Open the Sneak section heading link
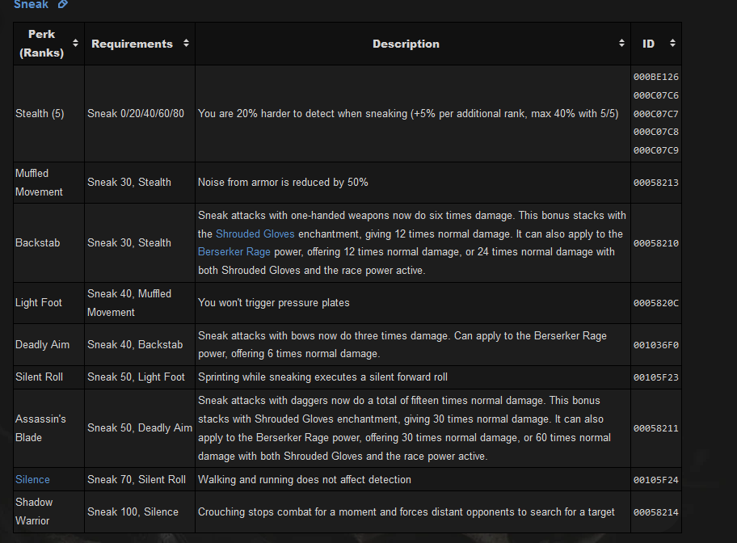Viewport: 737px width, 543px height. tap(31, 4)
